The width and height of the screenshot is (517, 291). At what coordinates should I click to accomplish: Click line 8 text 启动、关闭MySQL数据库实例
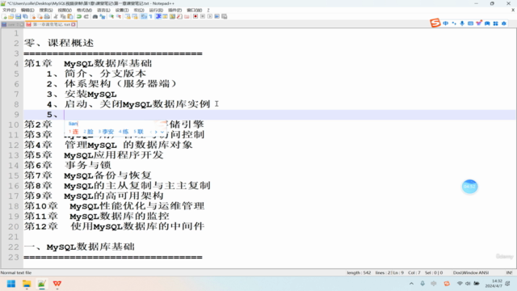(137, 104)
